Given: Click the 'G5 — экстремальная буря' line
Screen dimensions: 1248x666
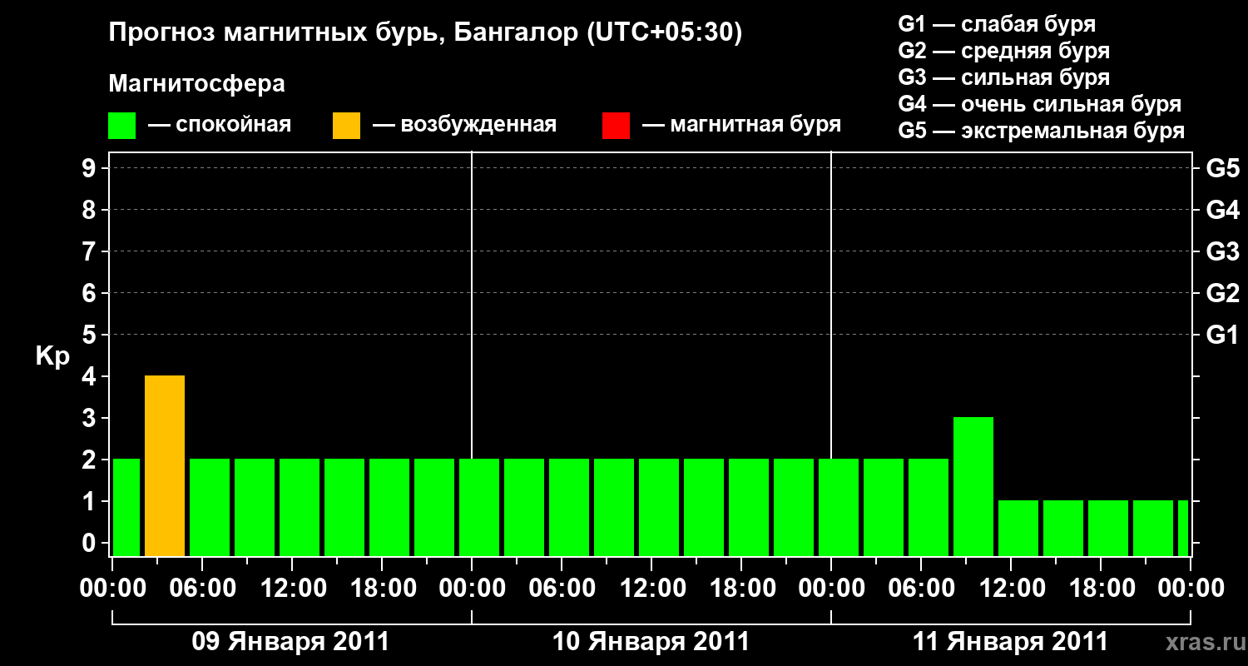Looking at the screenshot, I should click(x=1042, y=131).
